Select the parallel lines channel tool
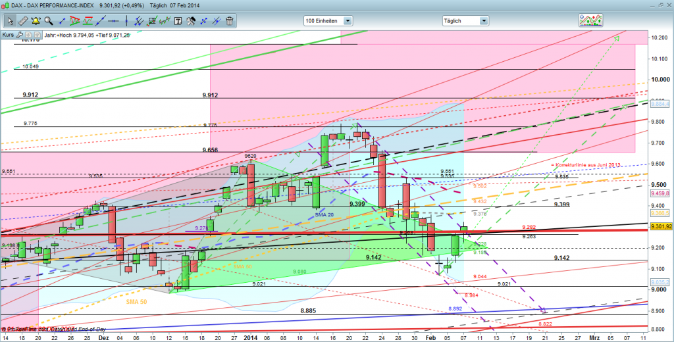The height and width of the screenshot is (342, 674). point(140,20)
